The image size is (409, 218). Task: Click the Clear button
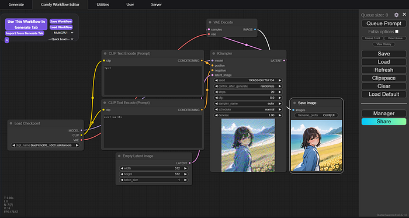coord(384,86)
